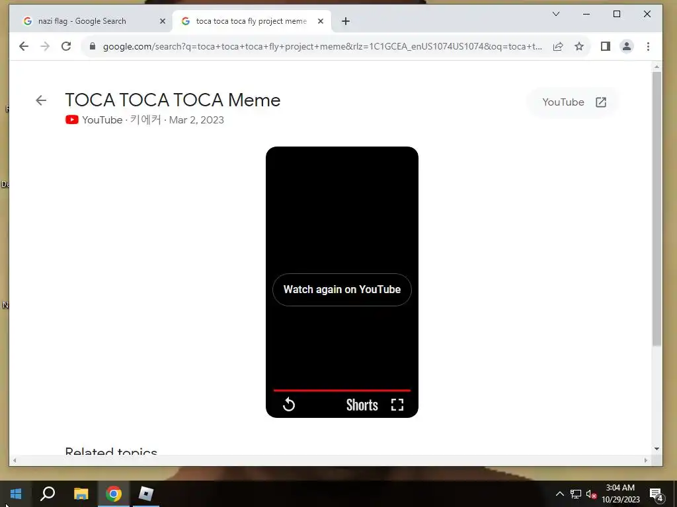The height and width of the screenshot is (507, 677).
Task: Open the Chrome side panel
Action: [x=606, y=46]
